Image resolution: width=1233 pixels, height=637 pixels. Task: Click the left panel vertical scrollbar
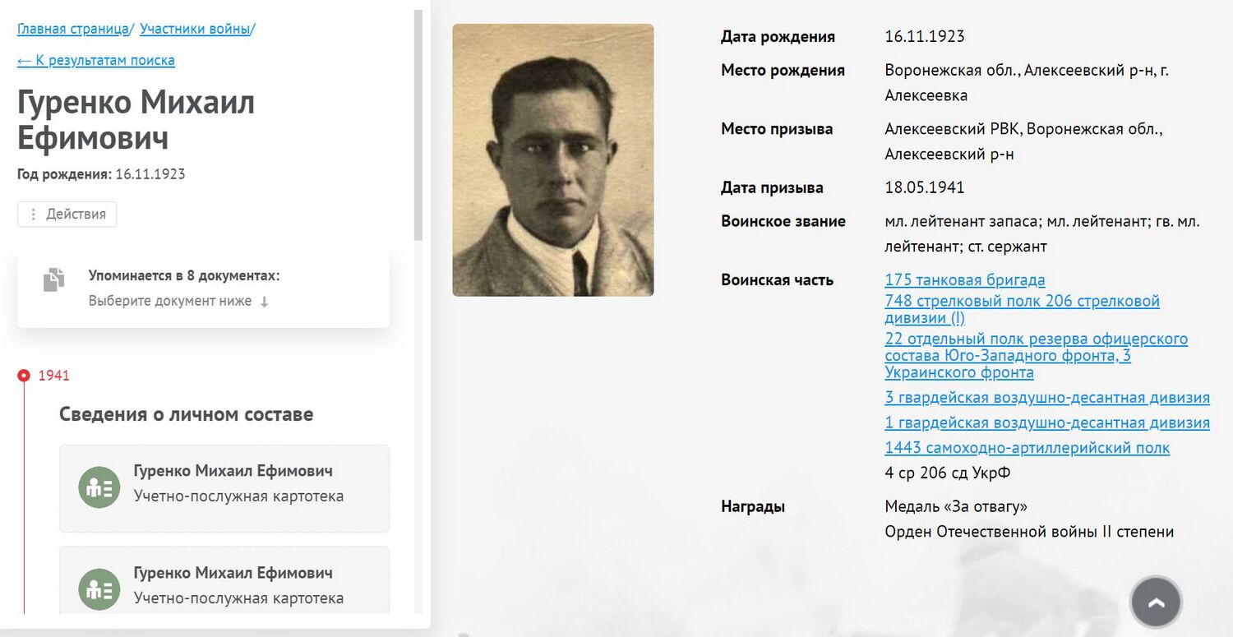coord(418,123)
